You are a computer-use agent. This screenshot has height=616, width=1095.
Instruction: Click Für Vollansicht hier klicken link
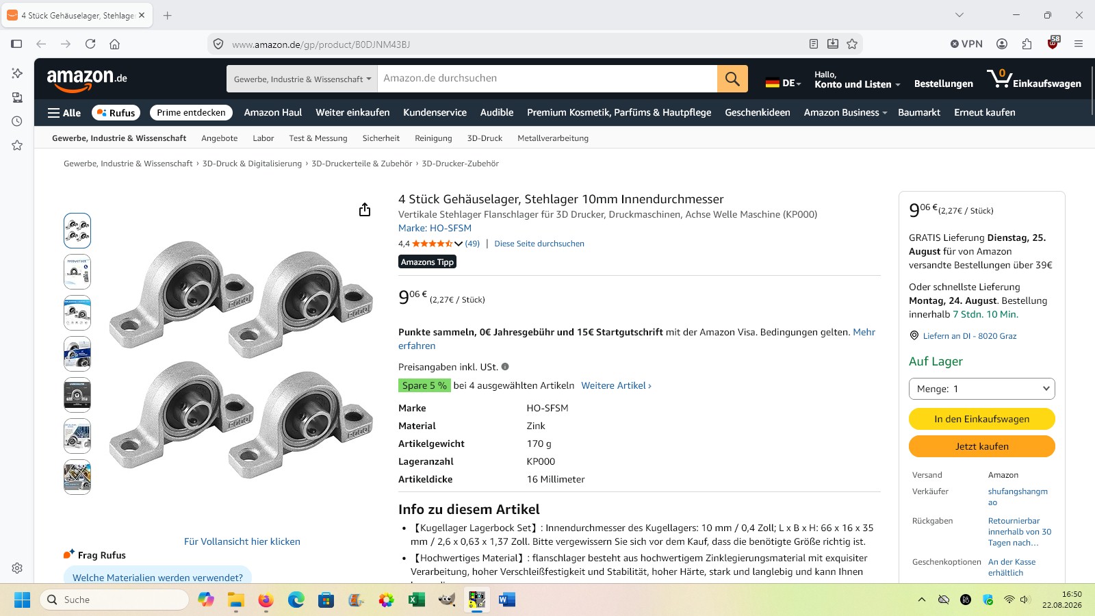pos(242,541)
